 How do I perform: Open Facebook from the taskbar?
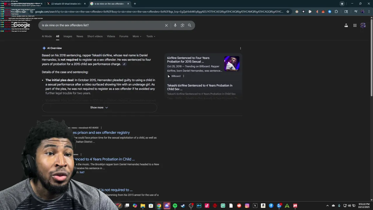coord(271,206)
